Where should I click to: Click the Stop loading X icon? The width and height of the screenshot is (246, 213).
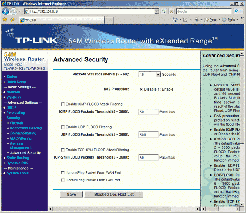[171, 11]
